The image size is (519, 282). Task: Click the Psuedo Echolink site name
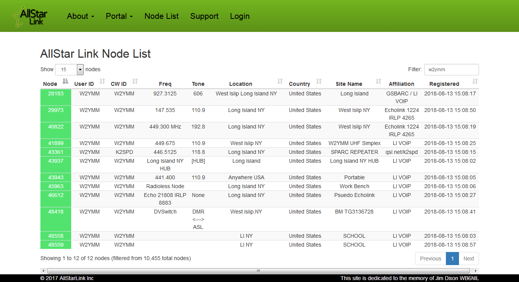click(354, 195)
